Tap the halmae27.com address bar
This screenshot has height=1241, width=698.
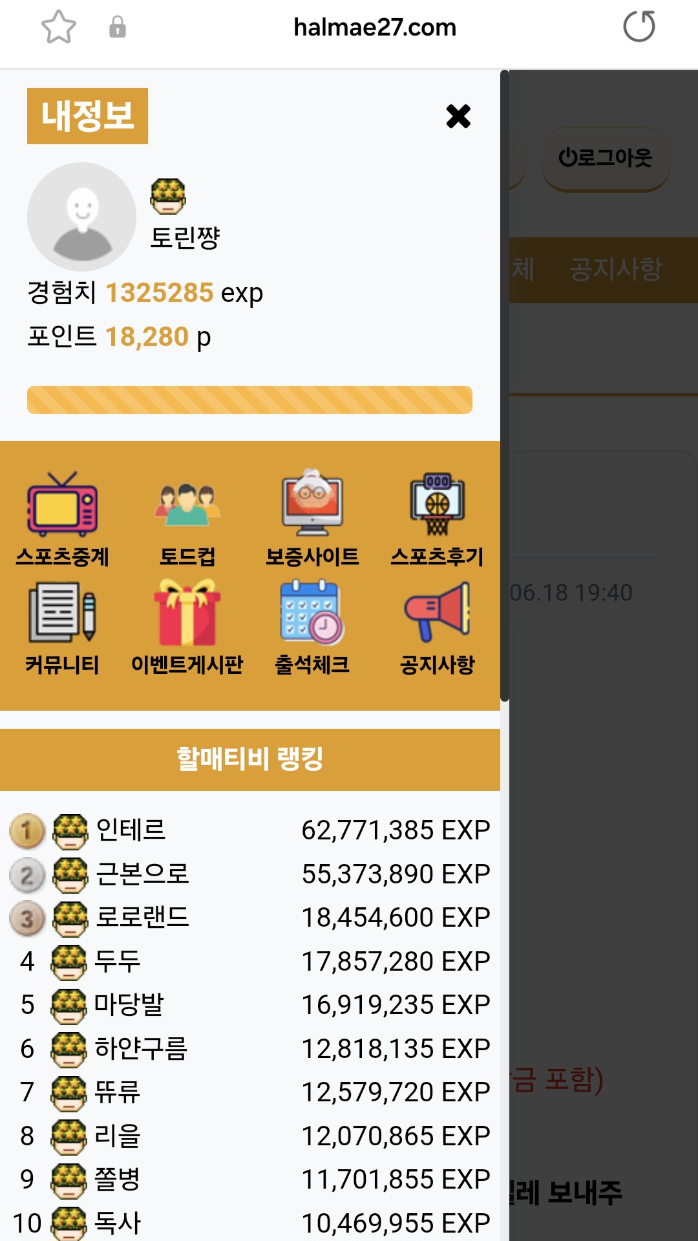coord(375,27)
